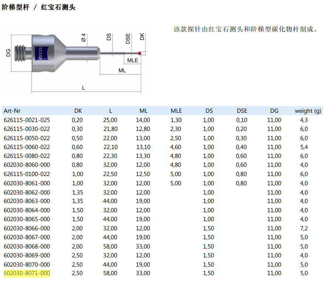The width and height of the screenshot is (323, 284).
Task: Click the weight value 7,2 for 602030-8066-000
Action: (304, 228)
